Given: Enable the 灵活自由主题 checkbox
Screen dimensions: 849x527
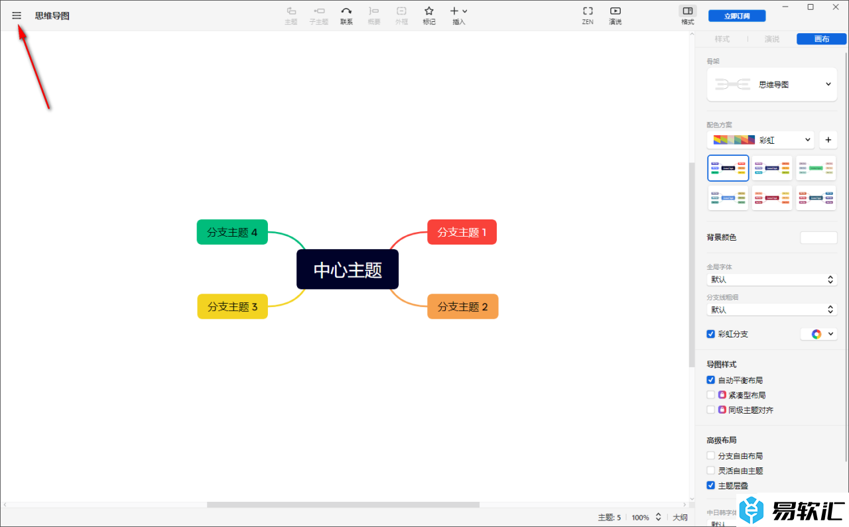Looking at the screenshot, I should (x=711, y=471).
